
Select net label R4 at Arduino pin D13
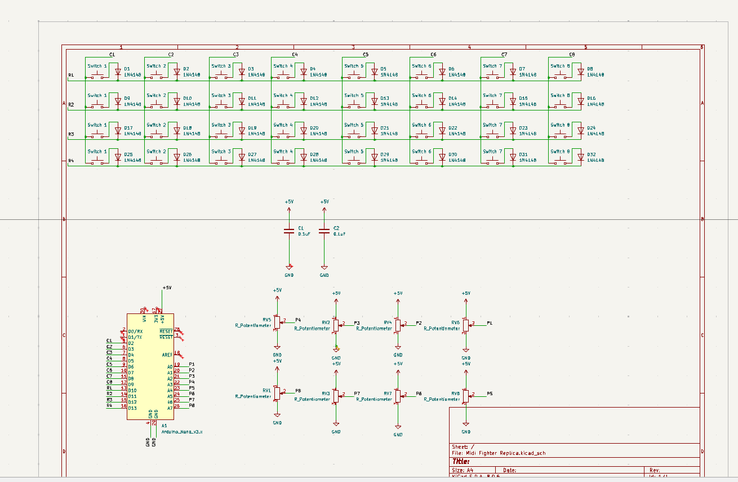coord(109,405)
